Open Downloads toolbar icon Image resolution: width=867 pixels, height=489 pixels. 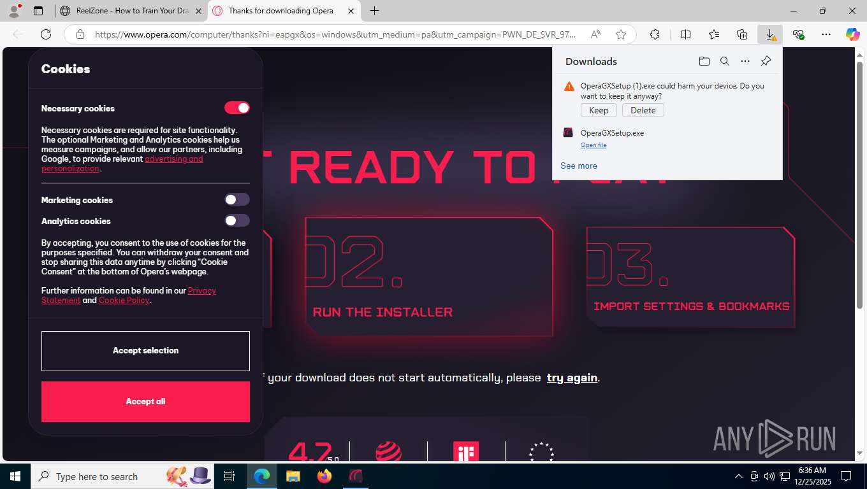click(x=770, y=34)
